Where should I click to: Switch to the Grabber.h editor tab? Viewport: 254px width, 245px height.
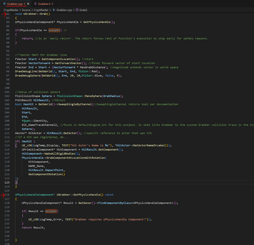pos(44,4)
